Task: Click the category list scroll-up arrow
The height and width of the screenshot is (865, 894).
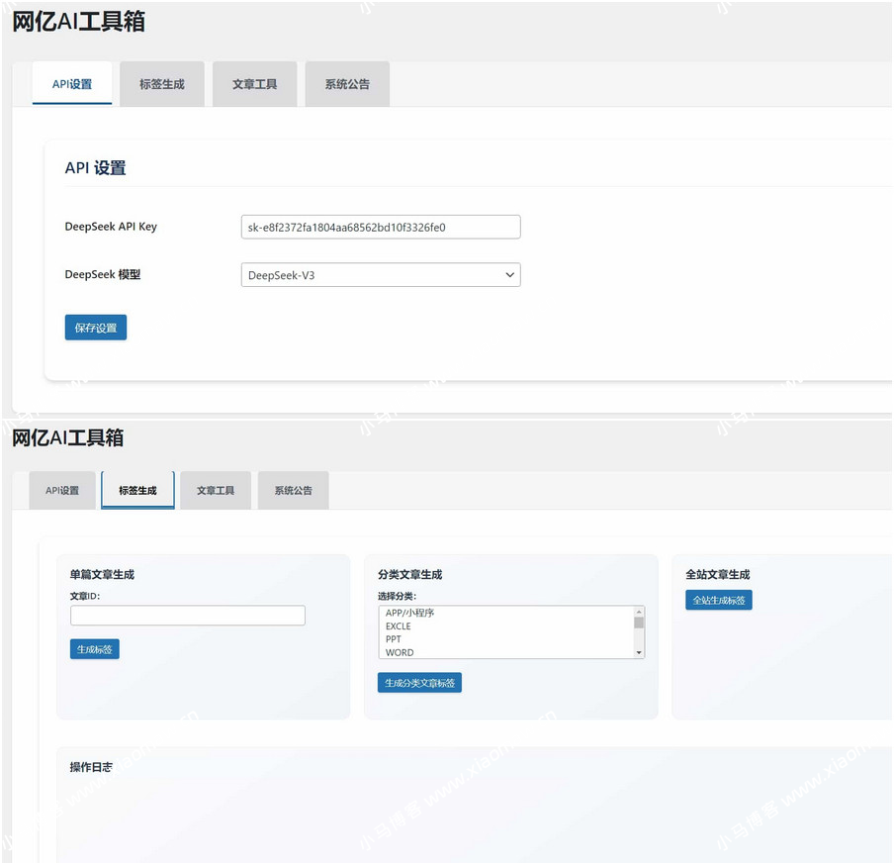Action: pyautogui.click(x=639, y=612)
